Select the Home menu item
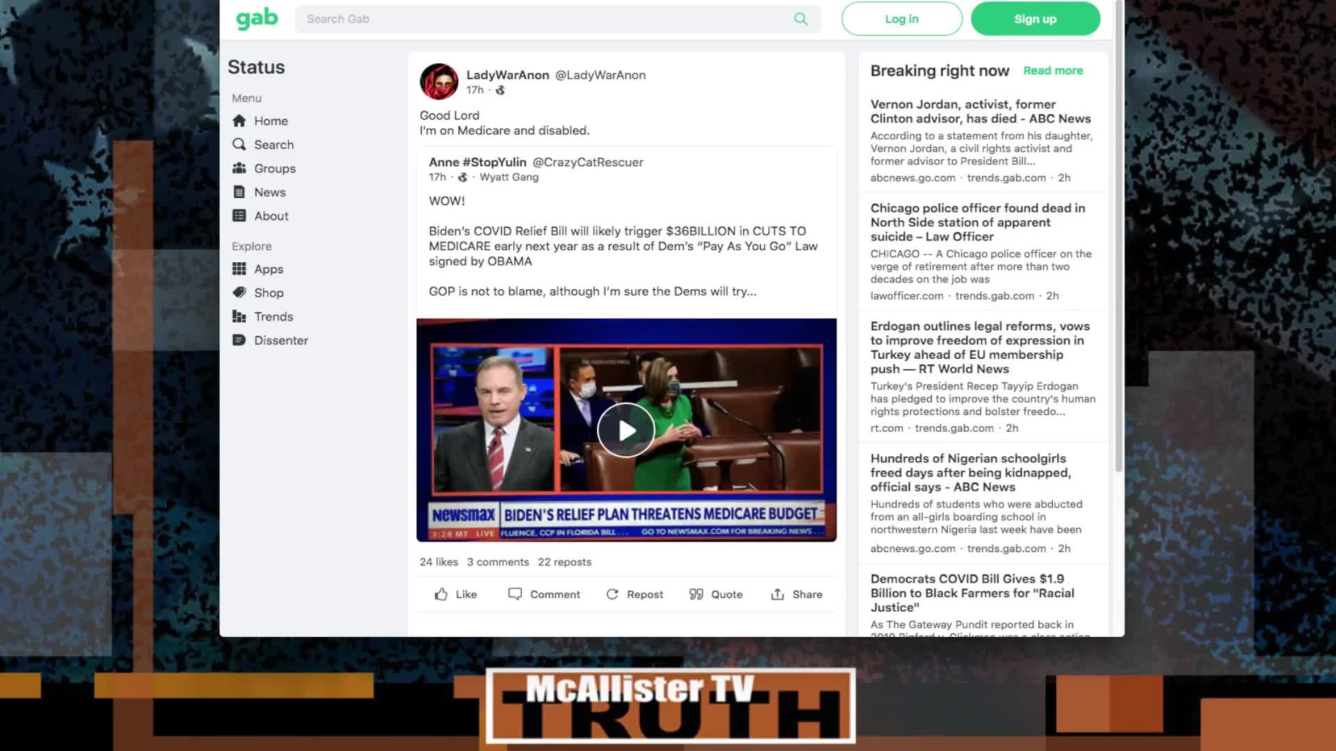The height and width of the screenshot is (751, 1336). [271, 120]
